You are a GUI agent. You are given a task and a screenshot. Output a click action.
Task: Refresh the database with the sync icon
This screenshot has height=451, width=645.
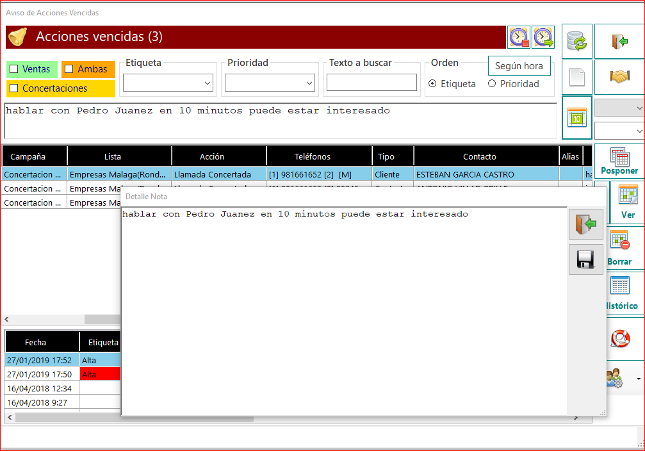click(x=576, y=41)
